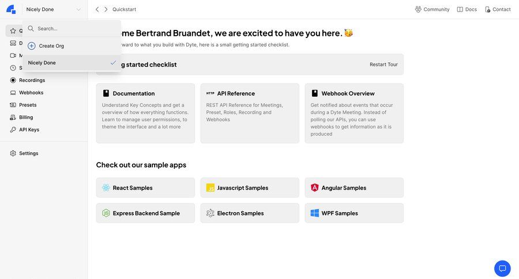
Task: Open the API Reference card
Action: [x=250, y=113]
